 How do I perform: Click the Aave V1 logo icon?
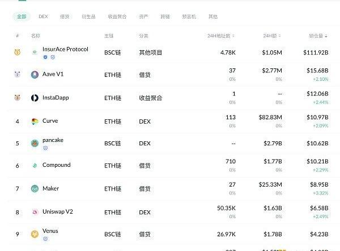(35, 75)
